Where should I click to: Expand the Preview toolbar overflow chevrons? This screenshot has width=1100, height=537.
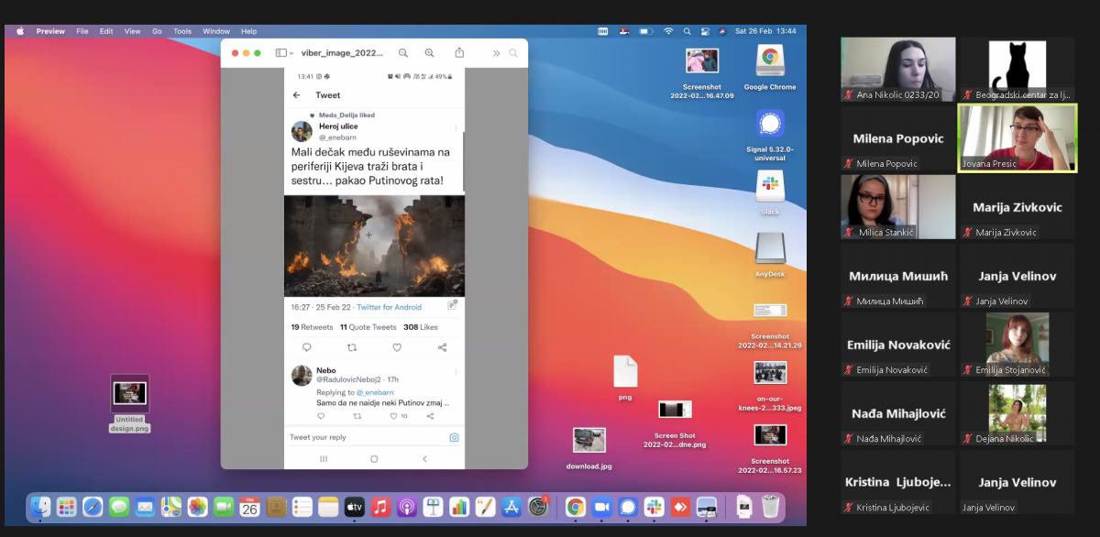tap(497, 53)
